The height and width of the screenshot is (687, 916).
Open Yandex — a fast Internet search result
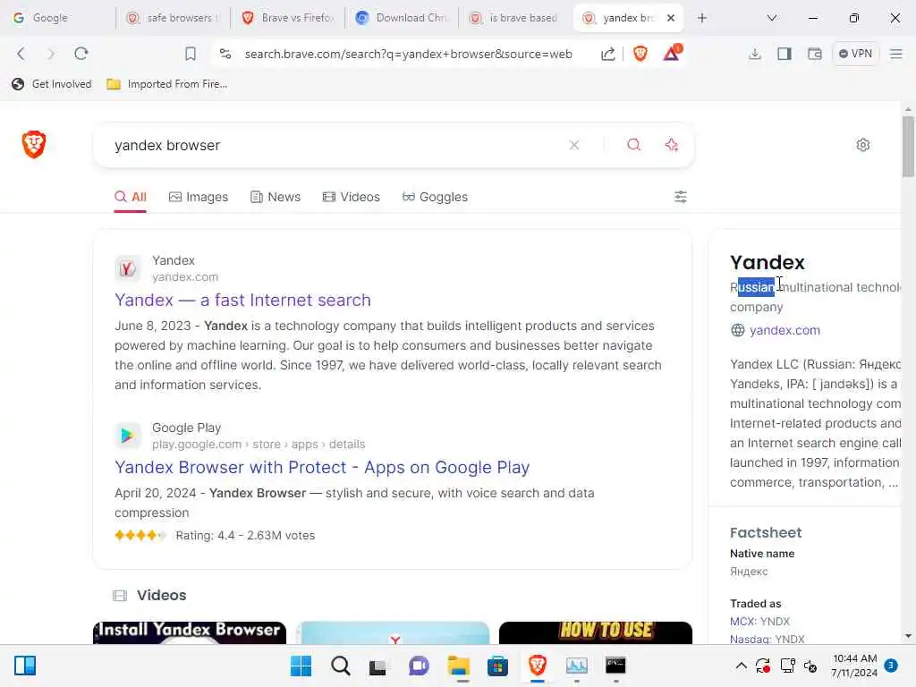[x=242, y=301]
